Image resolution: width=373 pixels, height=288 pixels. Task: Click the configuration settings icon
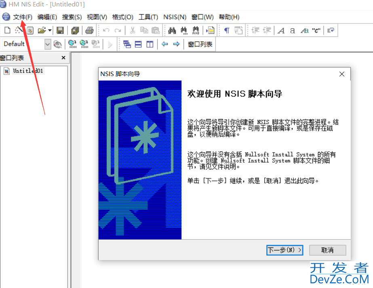(57, 44)
